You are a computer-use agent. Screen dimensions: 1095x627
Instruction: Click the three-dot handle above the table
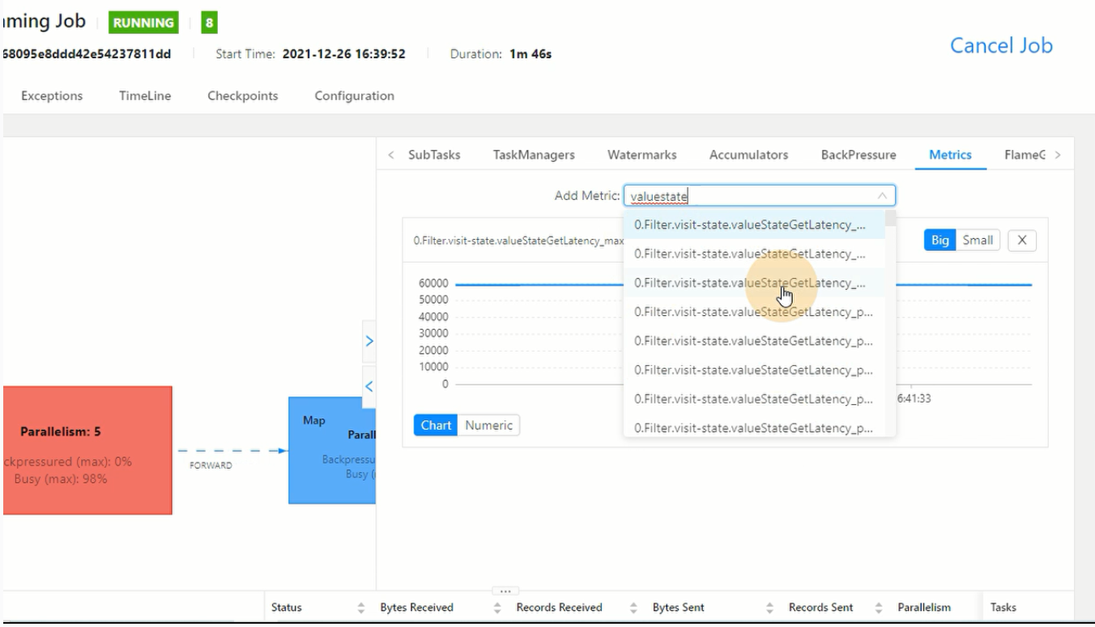[505, 590]
